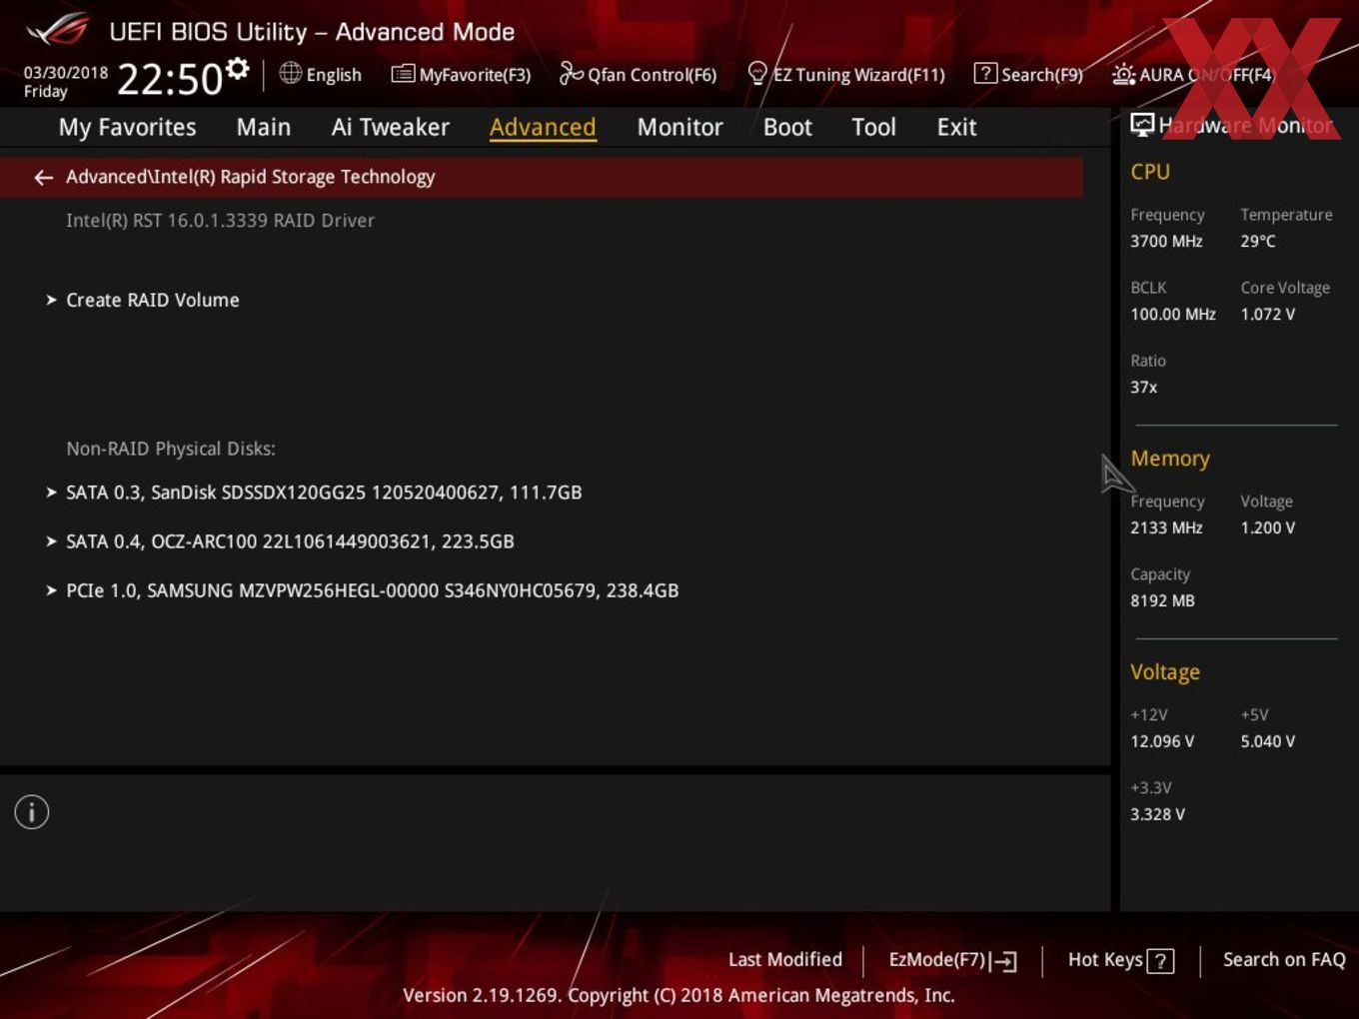Image resolution: width=1359 pixels, height=1019 pixels.
Task: Select OCZ-ARC100 223.5GB disk entry
Action: click(x=290, y=541)
